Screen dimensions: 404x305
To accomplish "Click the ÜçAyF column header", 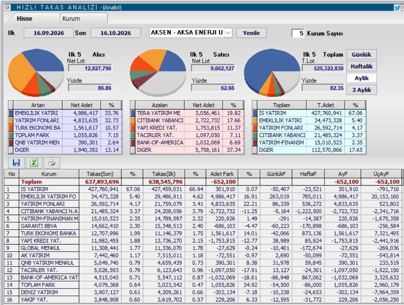I will (381, 174).
